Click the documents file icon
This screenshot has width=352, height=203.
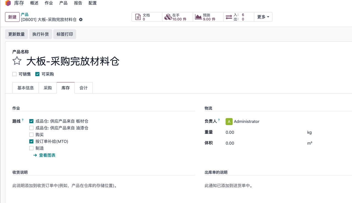point(138,17)
